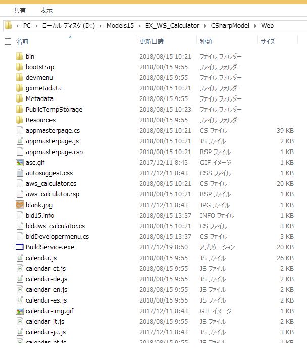The image size is (307, 351).
Task: Select the gxmetadata folder icon
Action: [20, 88]
